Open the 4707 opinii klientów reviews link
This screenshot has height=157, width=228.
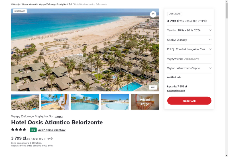point(52,130)
